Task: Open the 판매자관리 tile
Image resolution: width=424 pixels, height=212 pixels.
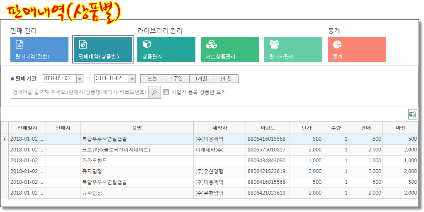Action: pyautogui.click(x=293, y=49)
